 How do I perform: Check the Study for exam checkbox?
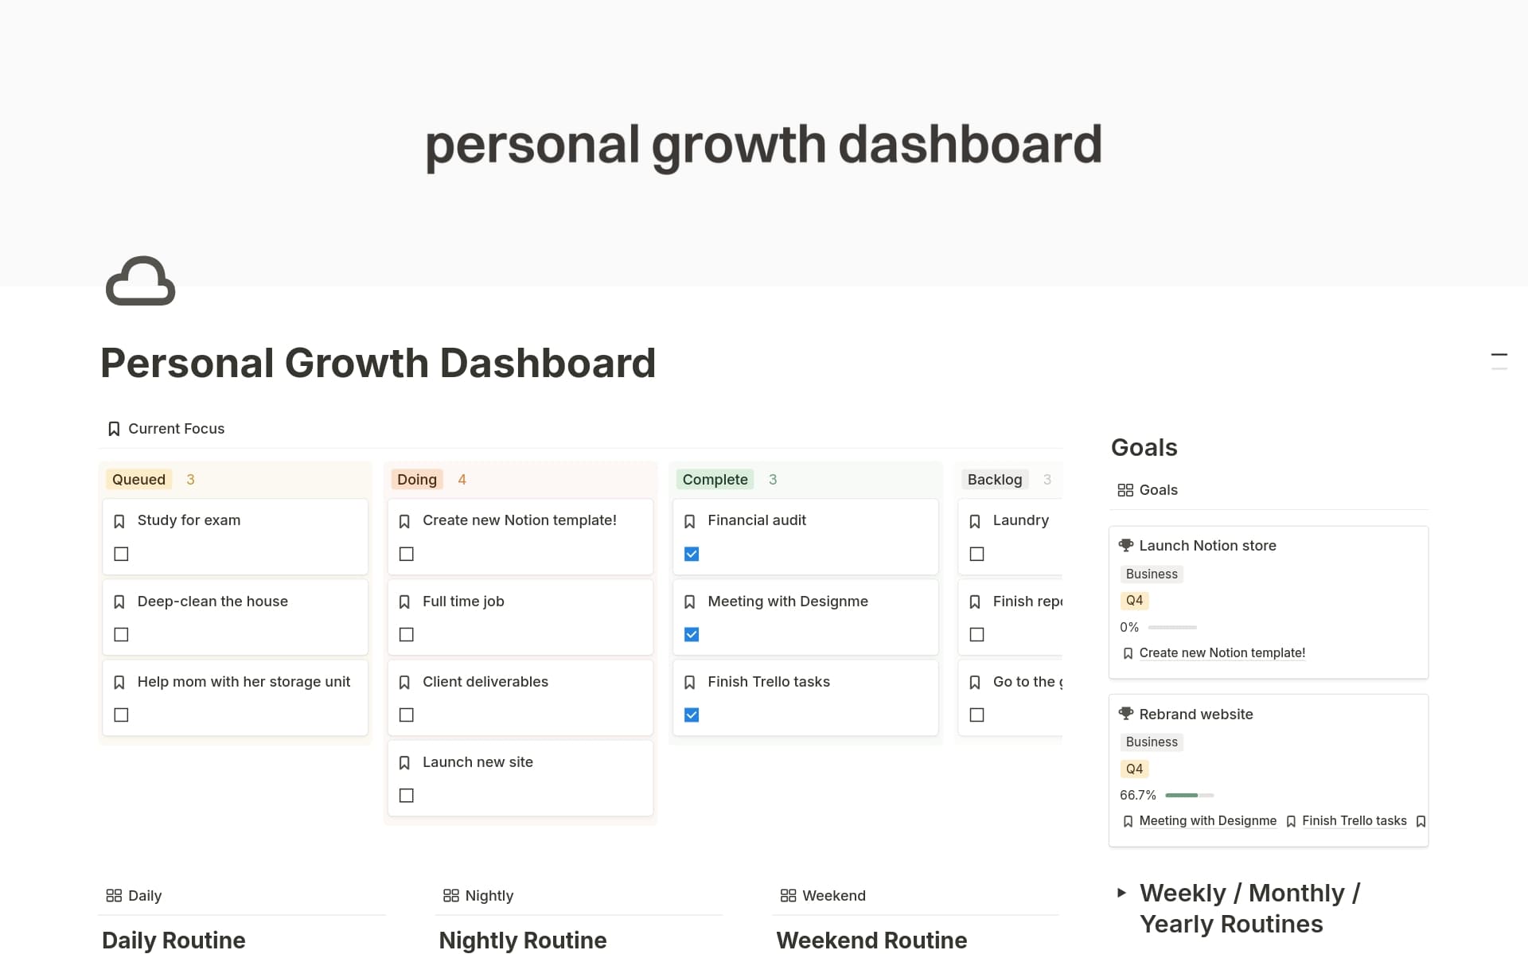point(121,554)
